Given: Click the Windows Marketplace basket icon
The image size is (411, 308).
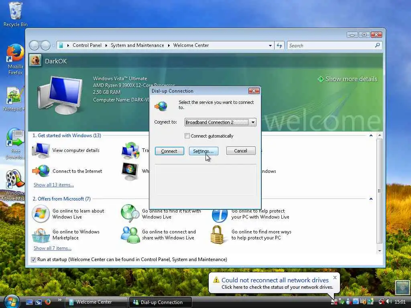Looking at the screenshot, I should (41, 235).
